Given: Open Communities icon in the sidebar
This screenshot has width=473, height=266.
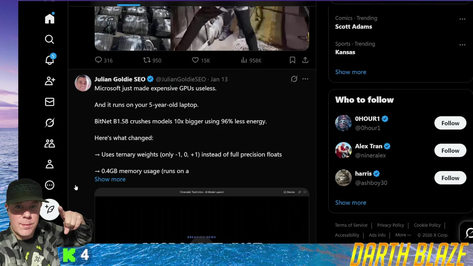Looking at the screenshot, I should point(50,143).
